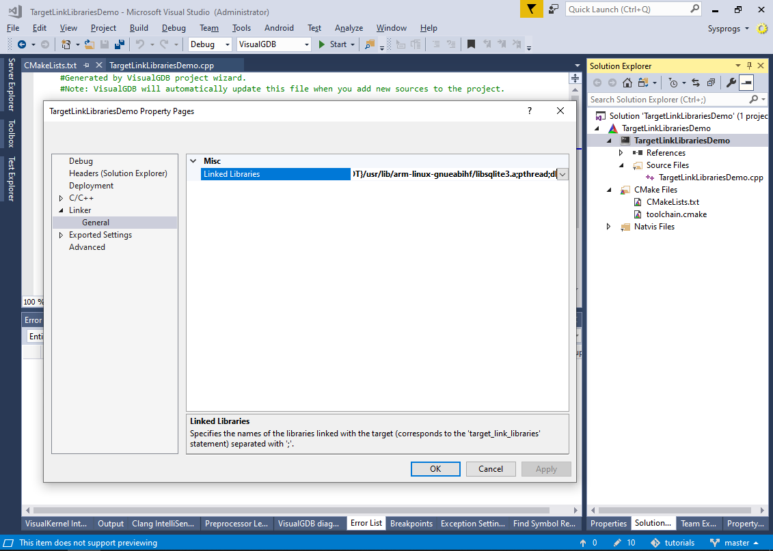Click the Find in Files icon

click(369, 44)
